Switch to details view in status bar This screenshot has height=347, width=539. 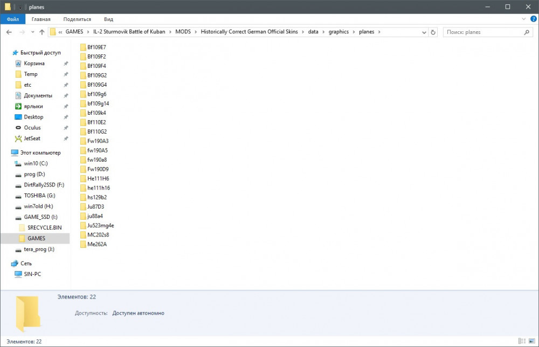(x=522, y=341)
